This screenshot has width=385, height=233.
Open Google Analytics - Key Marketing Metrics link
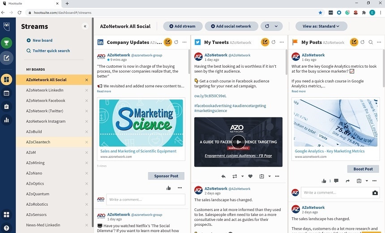pyautogui.click(x=329, y=151)
